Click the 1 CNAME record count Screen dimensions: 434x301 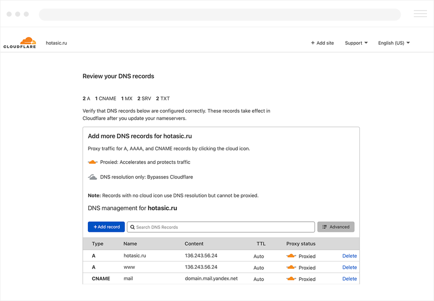pos(106,98)
